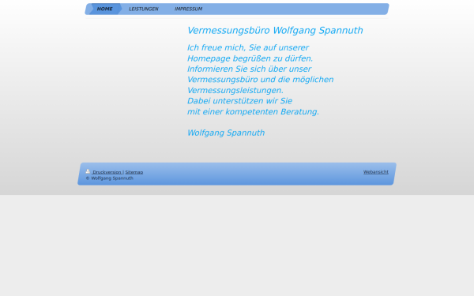Click the line 'mit einer kompetenten Beratung.'
474x296 pixels.
[x=253, y=112]
